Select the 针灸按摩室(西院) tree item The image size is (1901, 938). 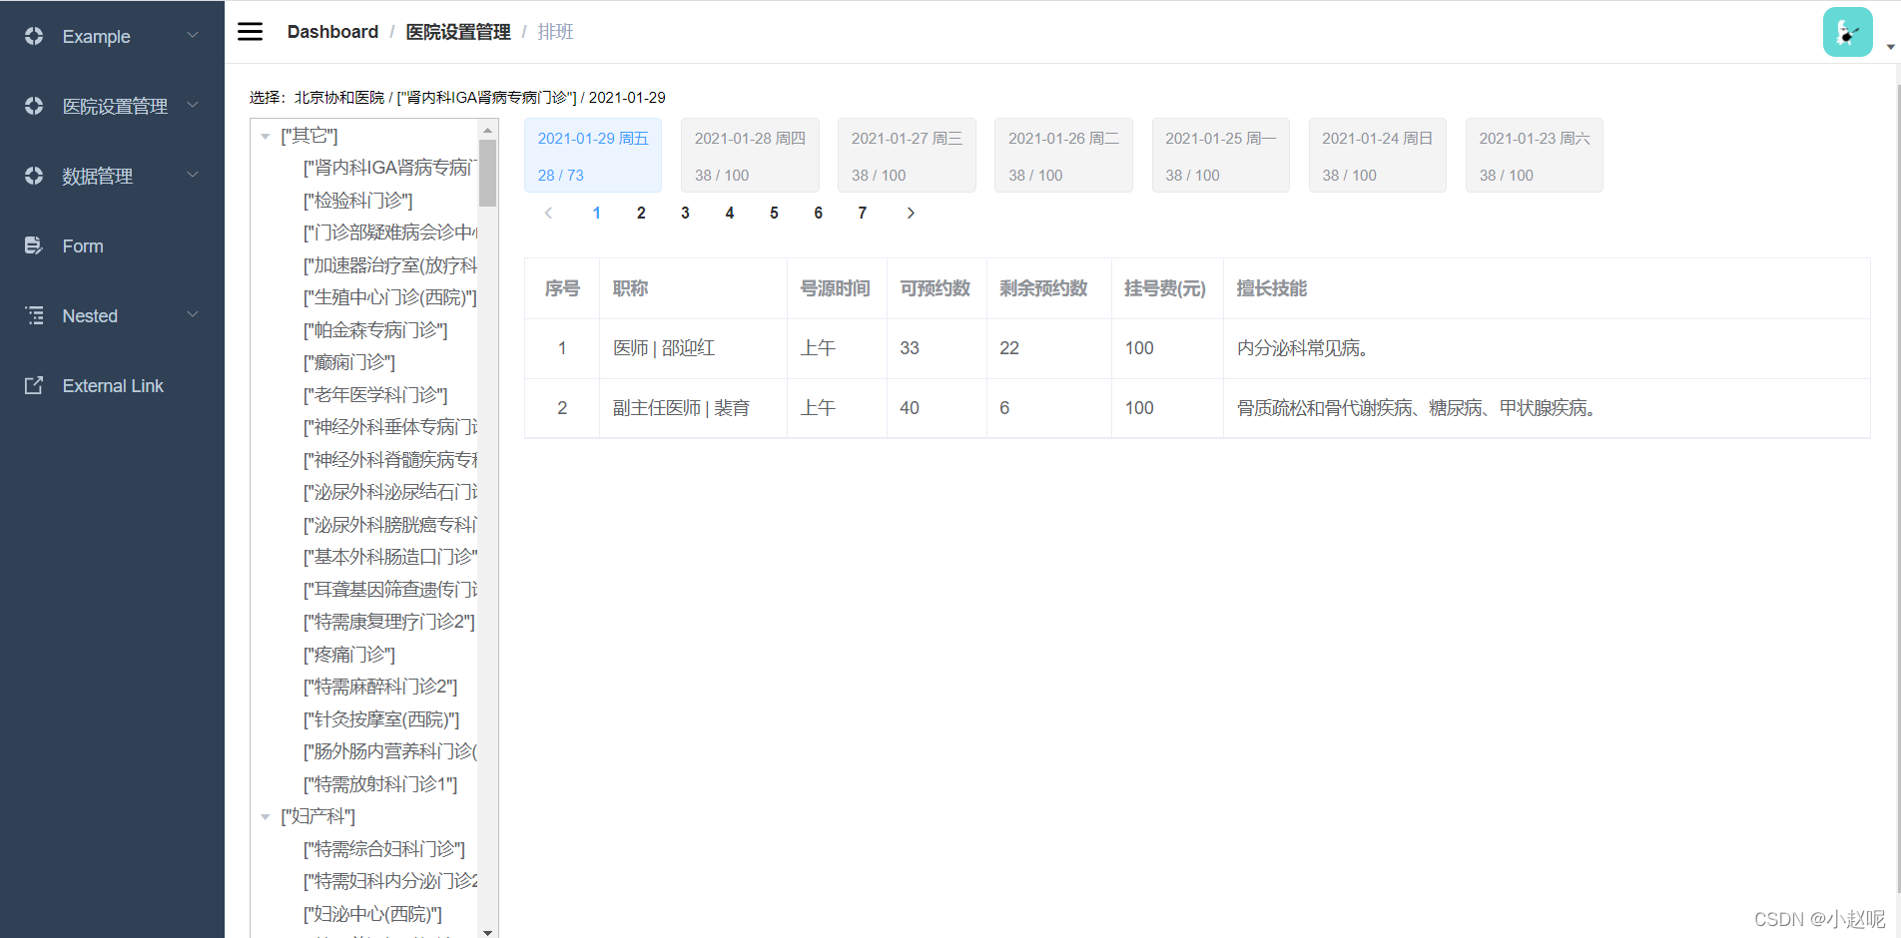tap(381, 719)
